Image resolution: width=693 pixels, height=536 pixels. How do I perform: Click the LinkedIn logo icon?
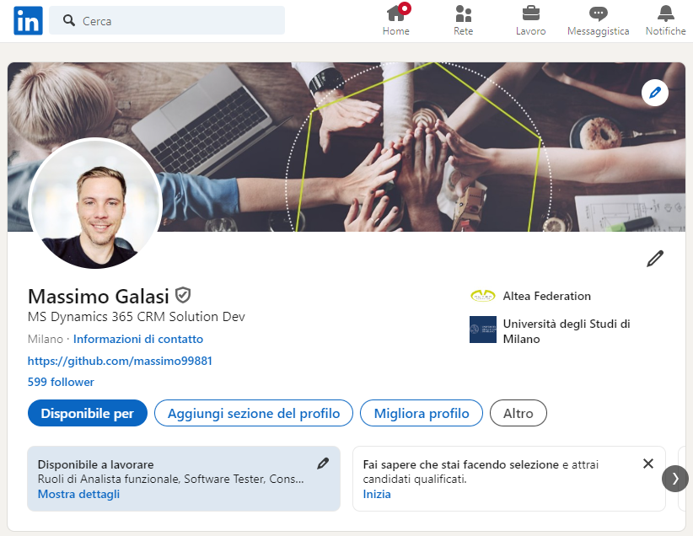click(x=28, y=21)
